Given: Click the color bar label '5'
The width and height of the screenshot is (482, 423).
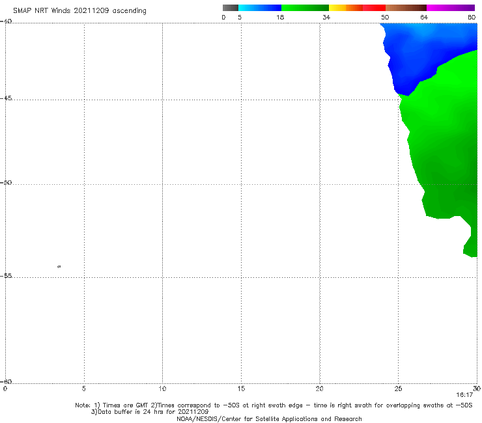Looking at the screenshot, I should point(240,18).
